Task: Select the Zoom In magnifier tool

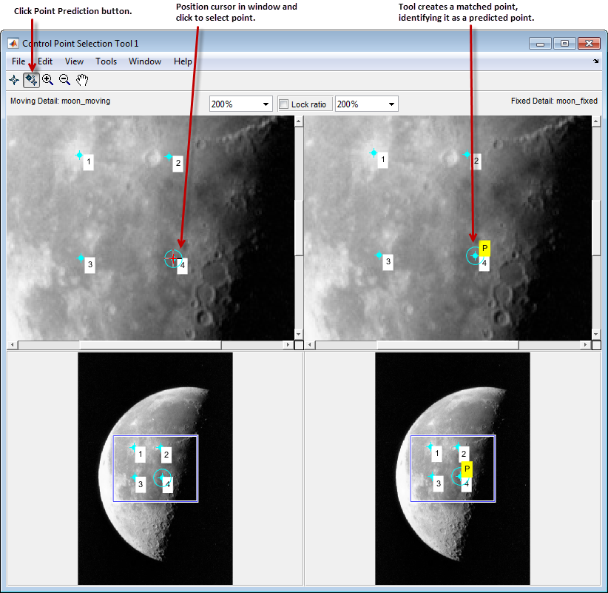Action: point(47,79)
